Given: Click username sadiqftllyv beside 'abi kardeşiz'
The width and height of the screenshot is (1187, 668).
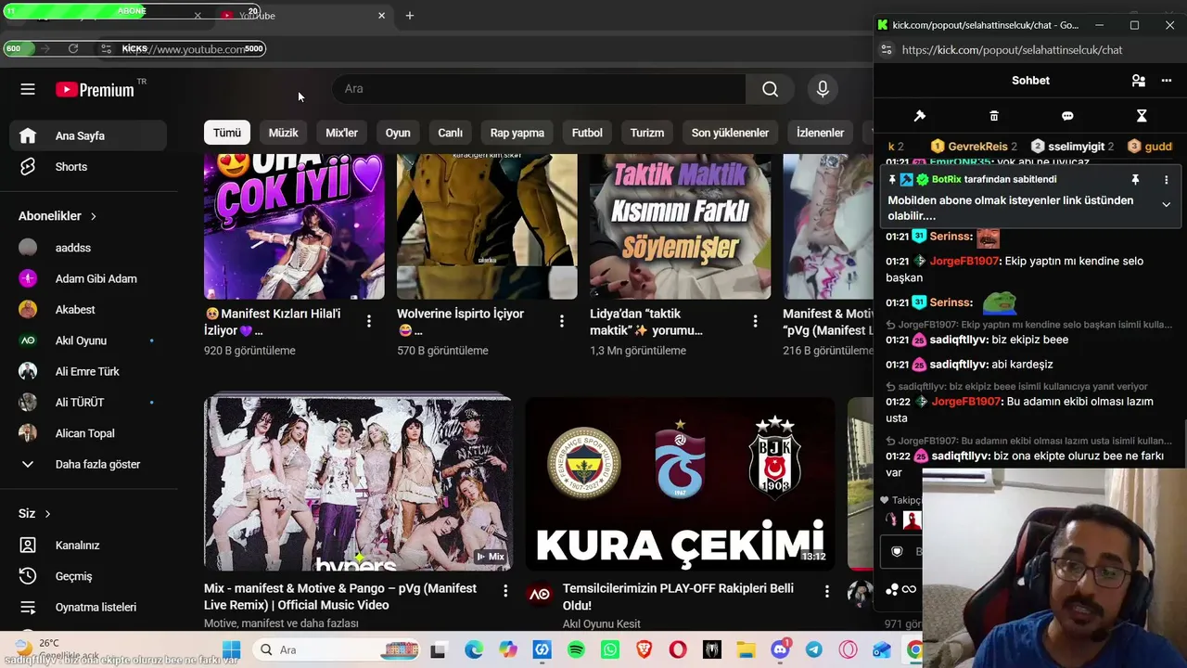Looking at the screenshot, I should click(959, 365).
